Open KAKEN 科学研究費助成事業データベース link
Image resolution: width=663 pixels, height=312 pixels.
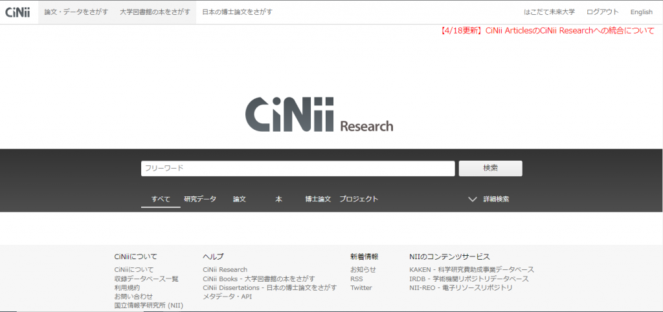click(472, 269)
